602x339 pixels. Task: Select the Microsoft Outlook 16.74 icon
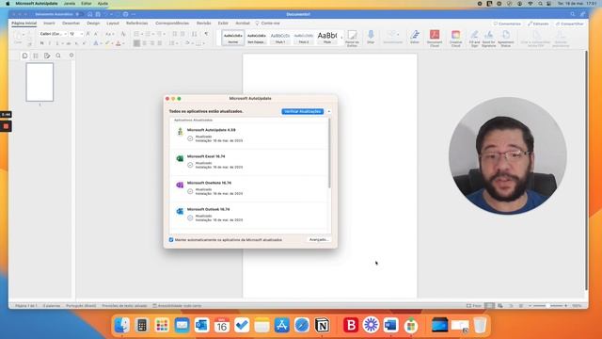coord(180,211)
